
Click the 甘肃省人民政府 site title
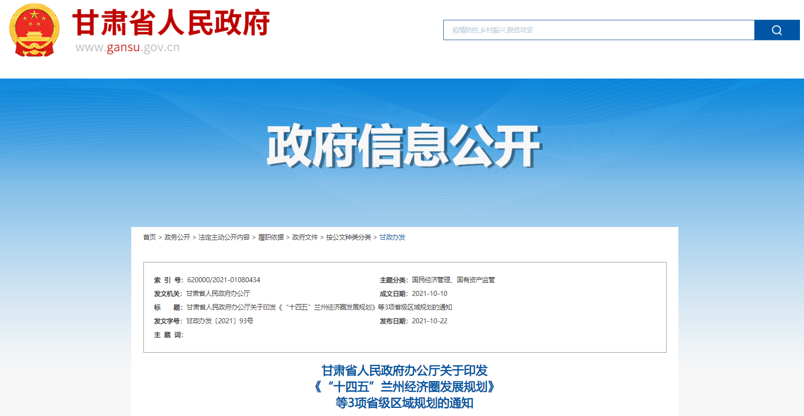point(171,23)
